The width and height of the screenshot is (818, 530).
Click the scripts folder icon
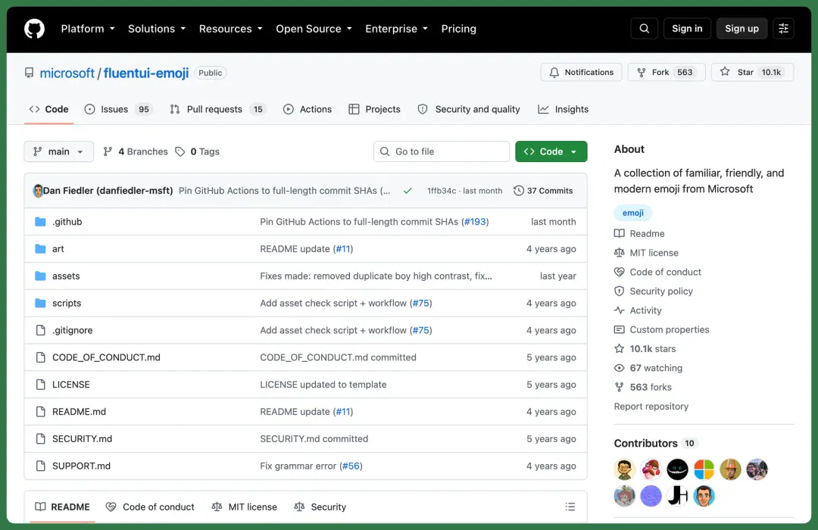coord(40,303)
